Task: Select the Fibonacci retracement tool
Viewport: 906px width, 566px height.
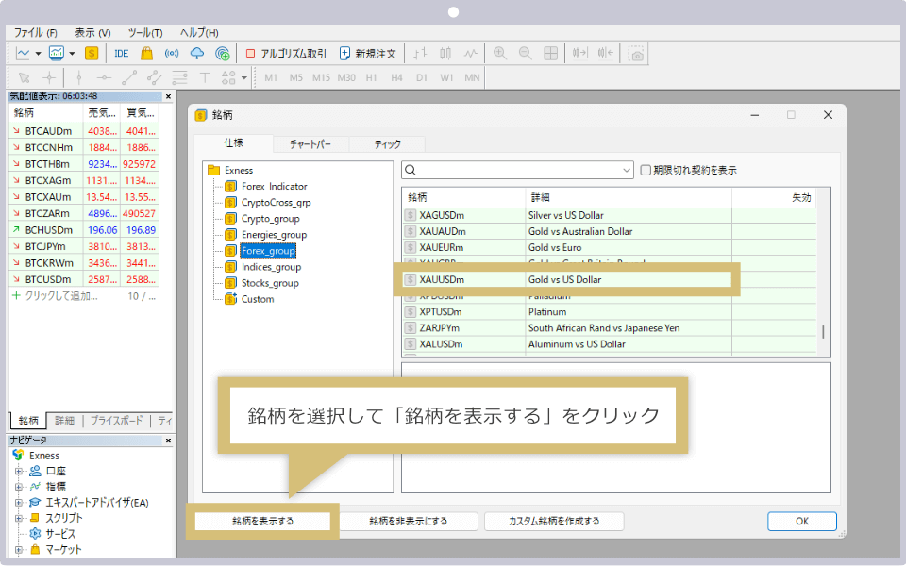Action: (x=179, y=77)
